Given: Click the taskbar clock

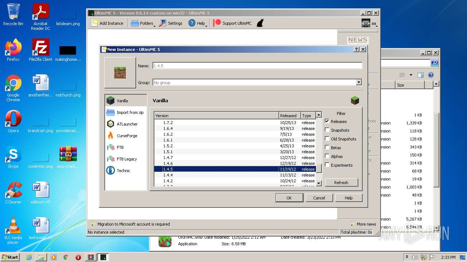Looking at the screenshot, I should [x=448, y=257].
